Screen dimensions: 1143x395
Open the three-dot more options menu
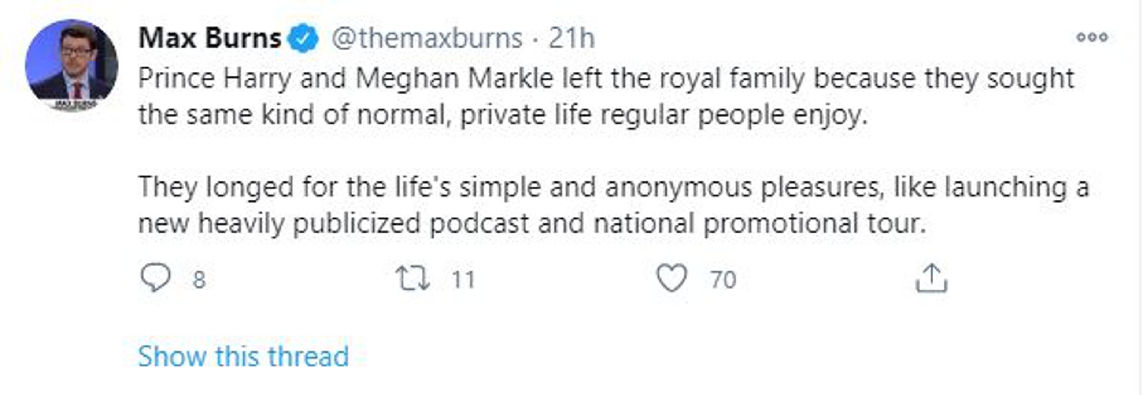point(1092,37)
